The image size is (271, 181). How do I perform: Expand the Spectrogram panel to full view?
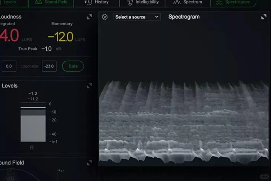pos(264,17)
